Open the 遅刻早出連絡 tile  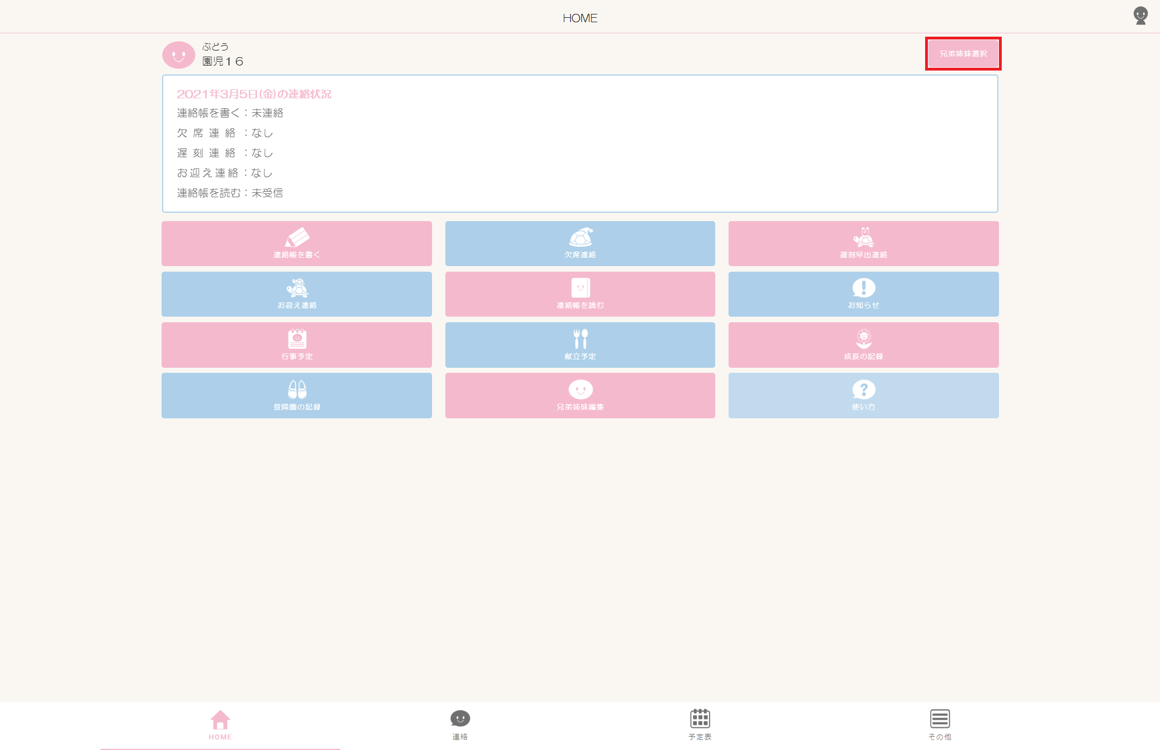[863, 243]
